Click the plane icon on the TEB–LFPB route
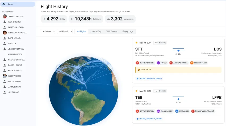 click(178, 99)
